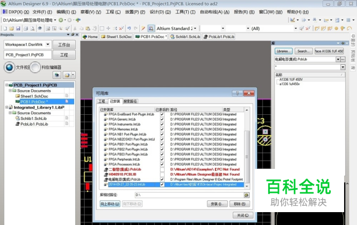The height and width of the screenshot is (225, 357).
Task: Click the Clear filter red X icon
Action: pos(308,28)
